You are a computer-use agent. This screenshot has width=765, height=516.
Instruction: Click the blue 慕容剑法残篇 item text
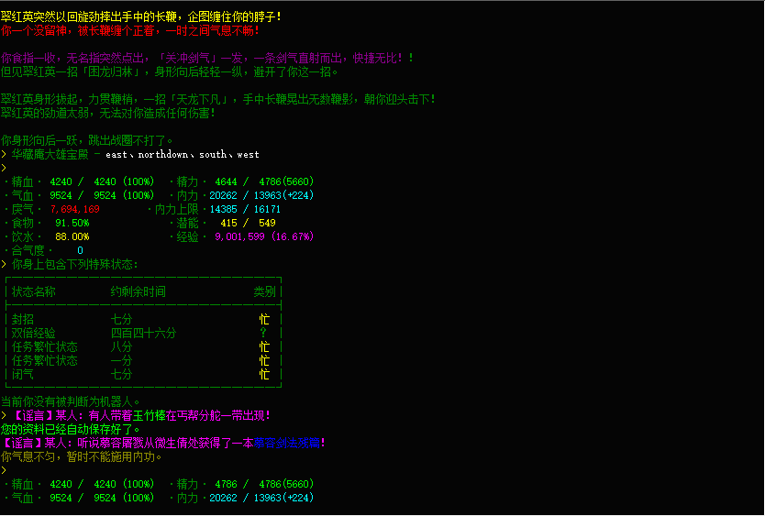(283, 443)
